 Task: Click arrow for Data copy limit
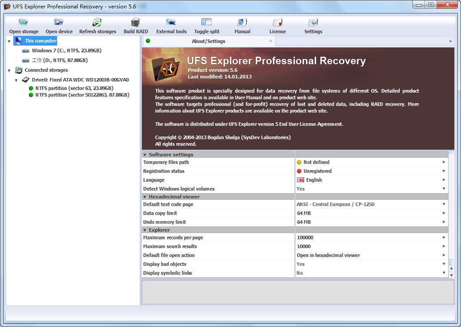point(444,213)
